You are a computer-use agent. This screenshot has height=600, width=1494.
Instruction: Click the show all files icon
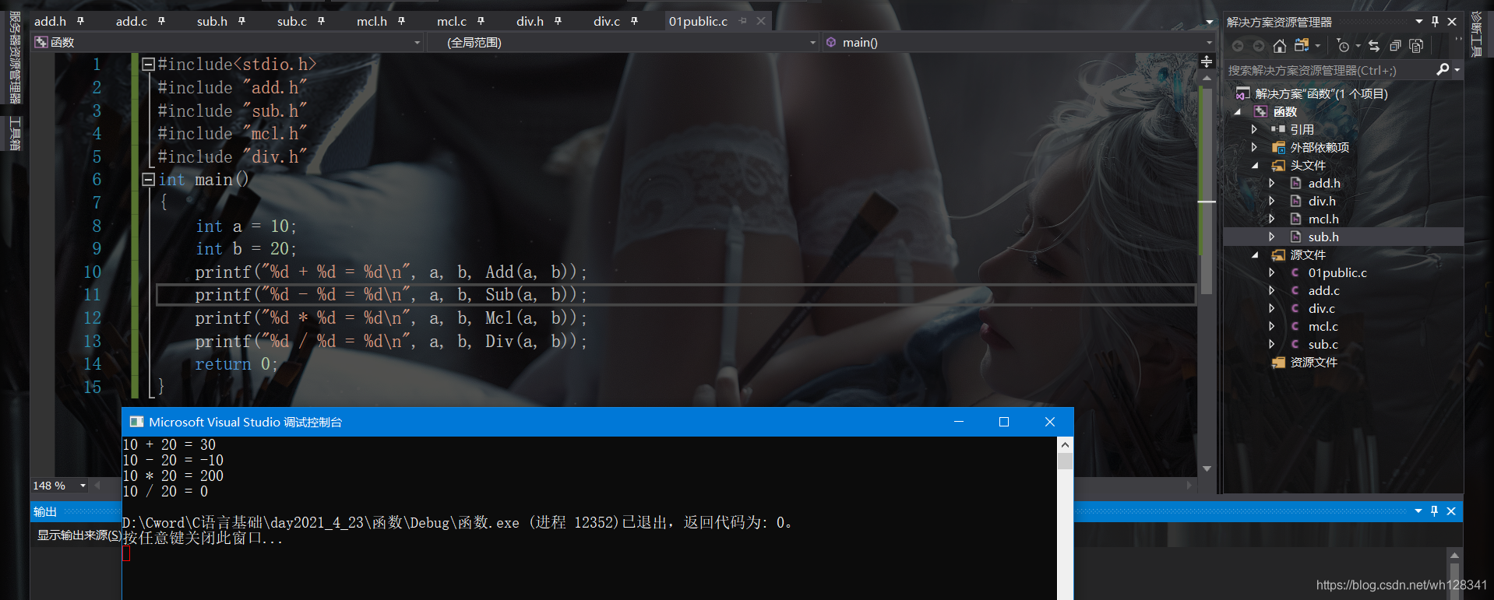pos(1416,46)
